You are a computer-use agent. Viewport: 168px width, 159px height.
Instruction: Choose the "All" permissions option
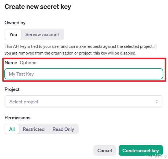tap(12, 129)
